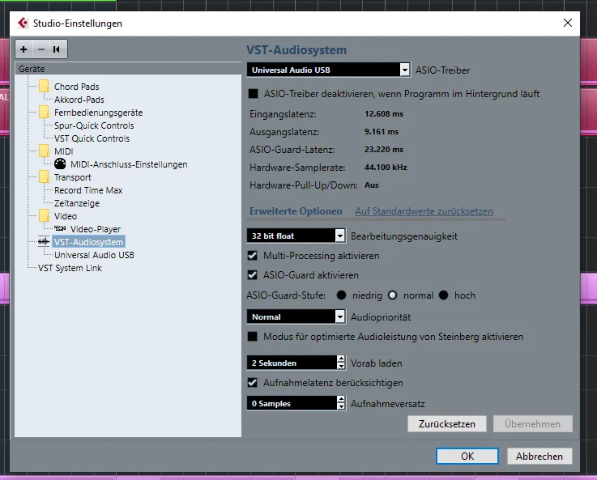This screenshot has height=480, width=597.
Task: Click the MIDI connector icon beside MIDI-Anschluss-Einstellungen
Action: 60,164
